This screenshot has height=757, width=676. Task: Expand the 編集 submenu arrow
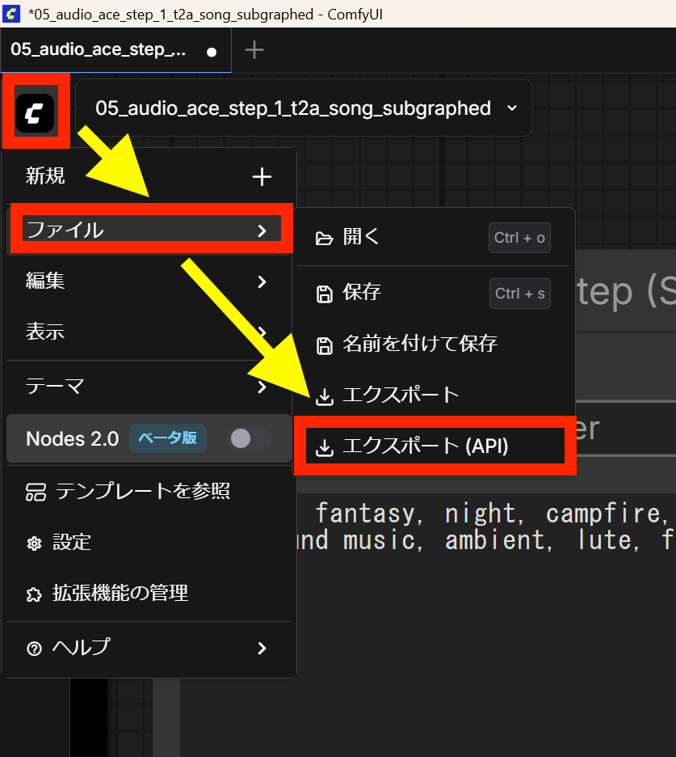pyautogui.click(x=261, y=281)
